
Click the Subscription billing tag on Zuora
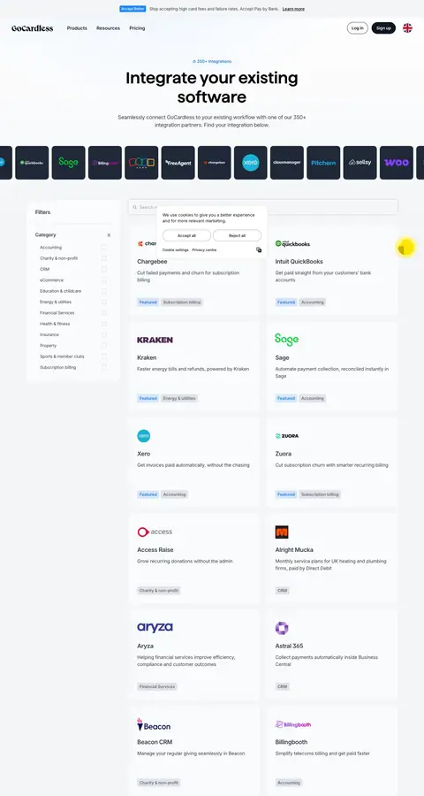click(x=320, y=494)
